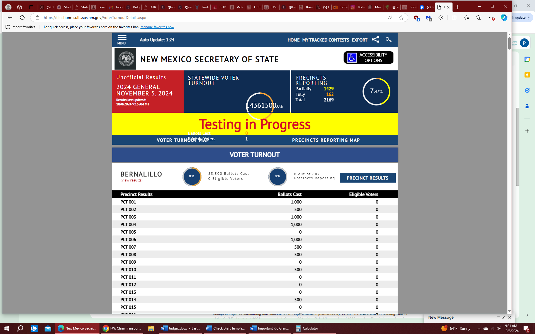The image size is (535, 334).
Task: Toggle split screen icon in toolbar
Action: click(454, 18)
